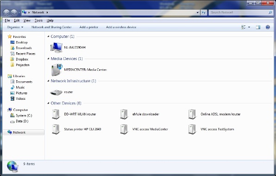Select Libraries in navigation pane
Image resolution: width=276 pixels, height=176 pixels.
click(x=19, y=76)
